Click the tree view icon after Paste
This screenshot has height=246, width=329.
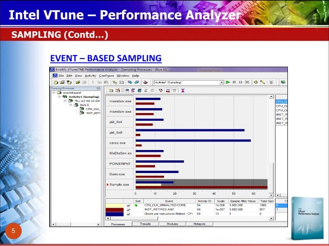[x=115, y=82]
